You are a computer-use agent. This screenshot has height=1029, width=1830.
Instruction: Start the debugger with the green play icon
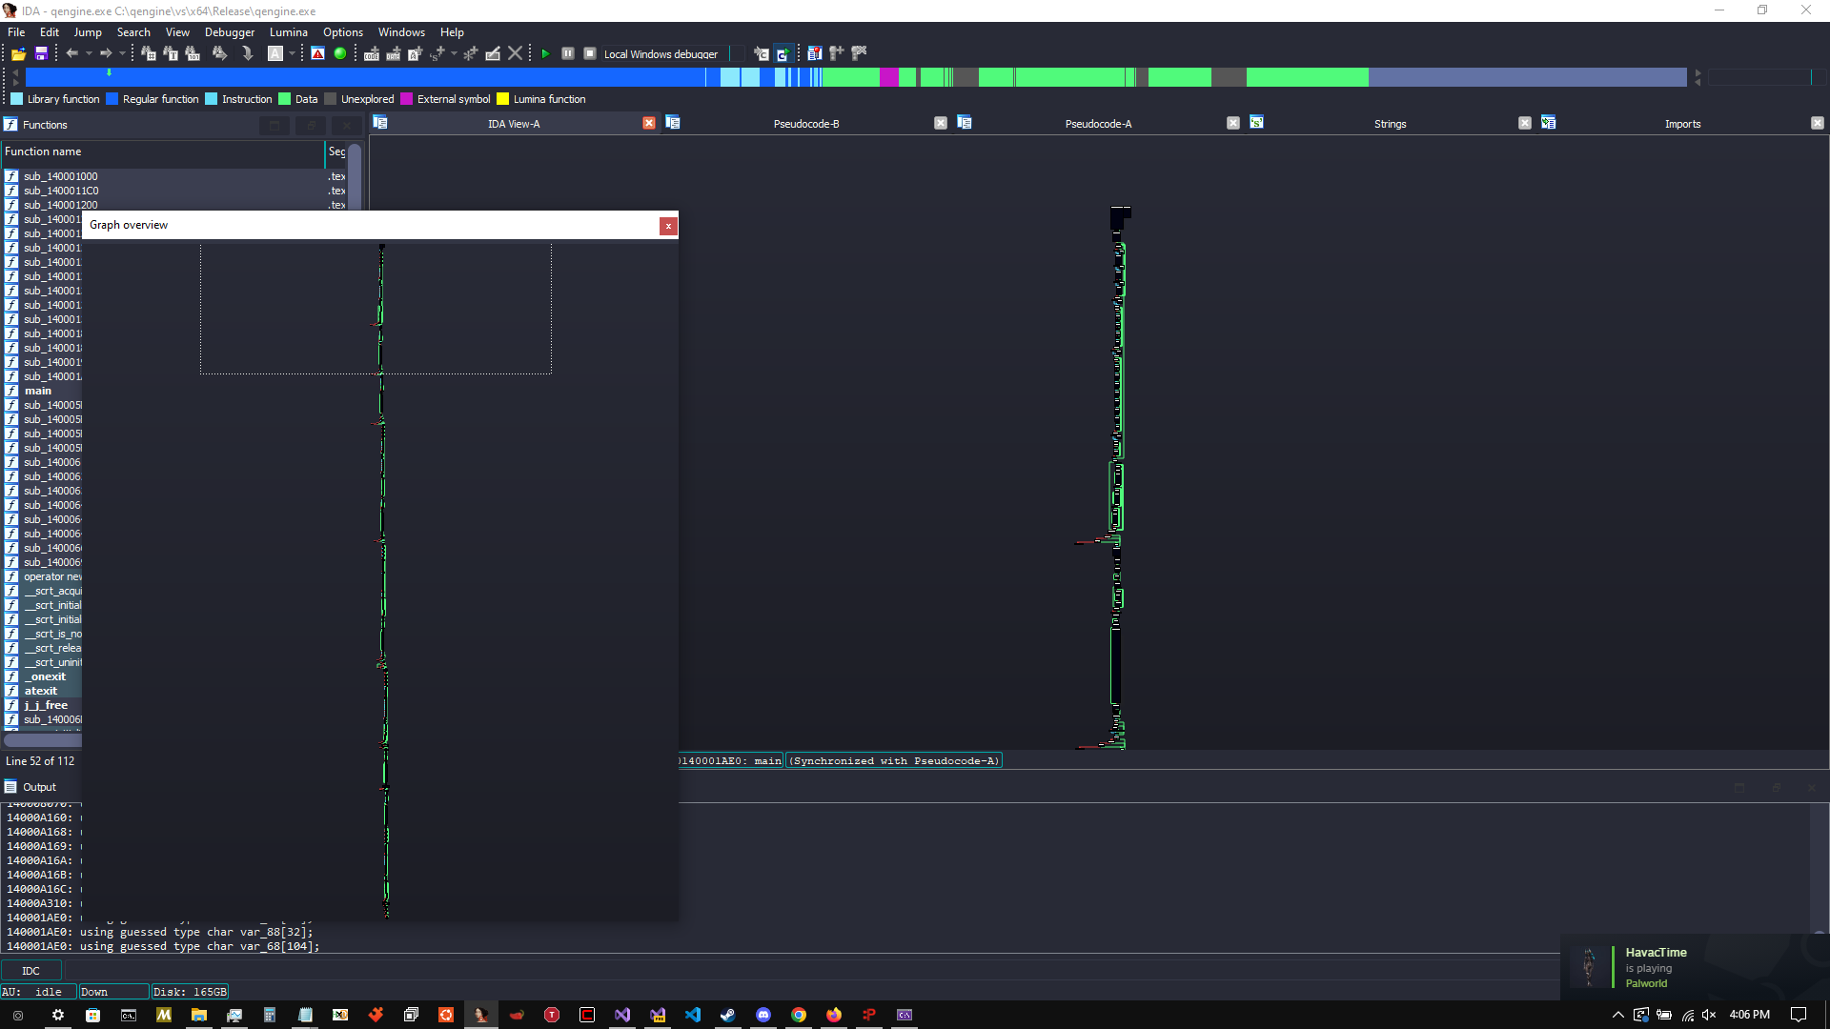click(x=545, y=54)
